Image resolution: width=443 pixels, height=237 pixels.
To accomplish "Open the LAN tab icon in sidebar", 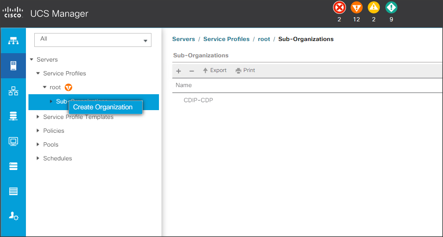I will coord(13,91).
